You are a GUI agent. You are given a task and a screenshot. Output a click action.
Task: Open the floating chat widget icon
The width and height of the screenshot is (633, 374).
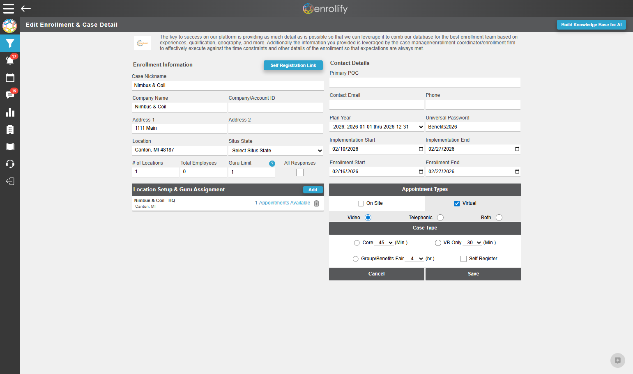(x=617, y=360)
